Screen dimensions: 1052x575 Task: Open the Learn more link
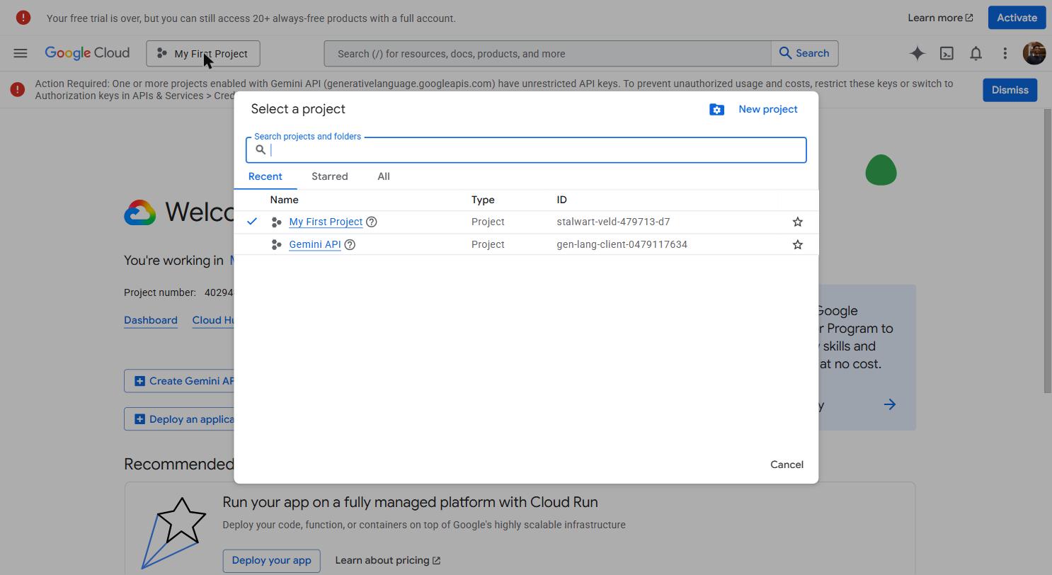pos(940,18)
